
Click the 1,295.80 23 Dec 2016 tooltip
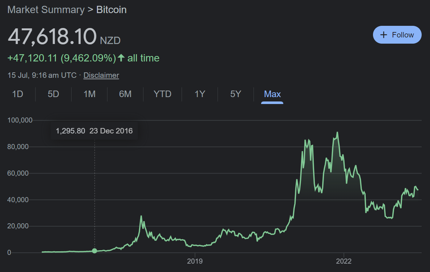(x=94, y=131)
